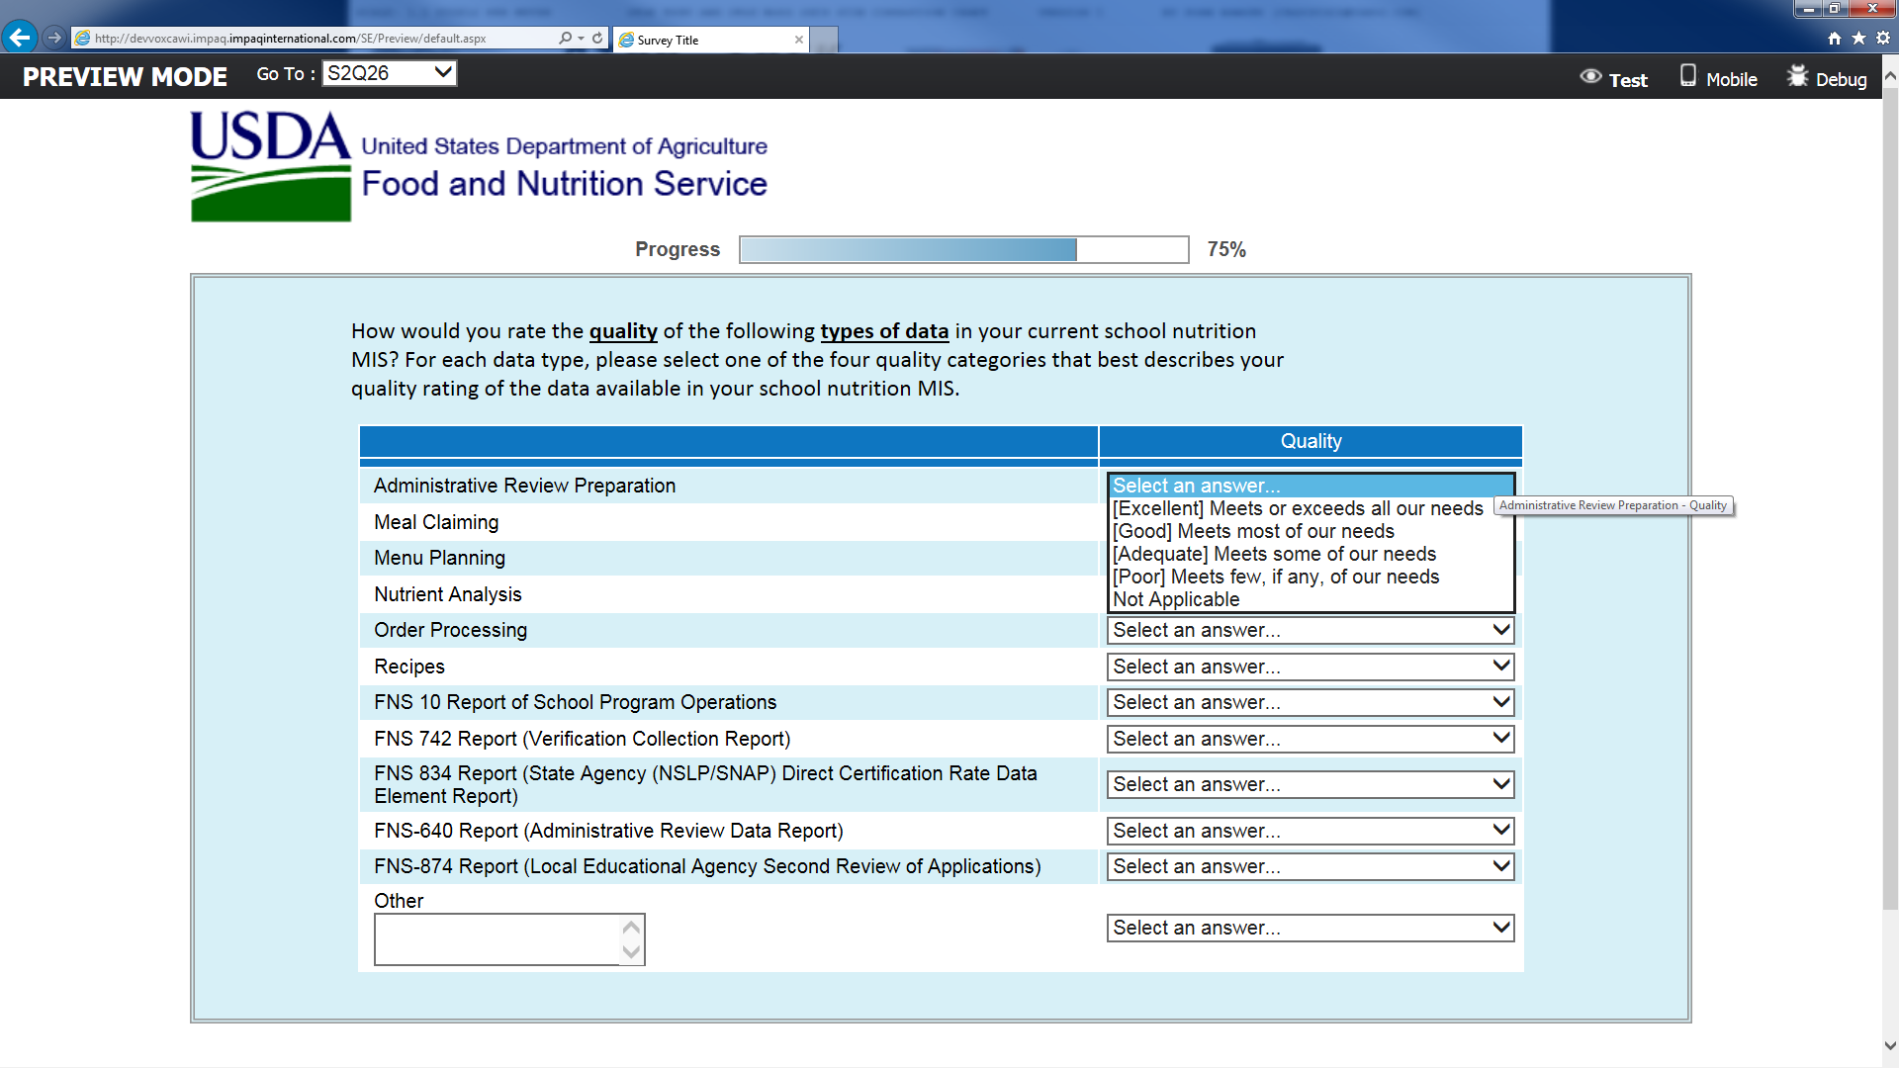Click the Test eye button
Image resolution: width=1899 pixels, height=1068 pixels.
pyautogui.click(x=1614, y=78)
